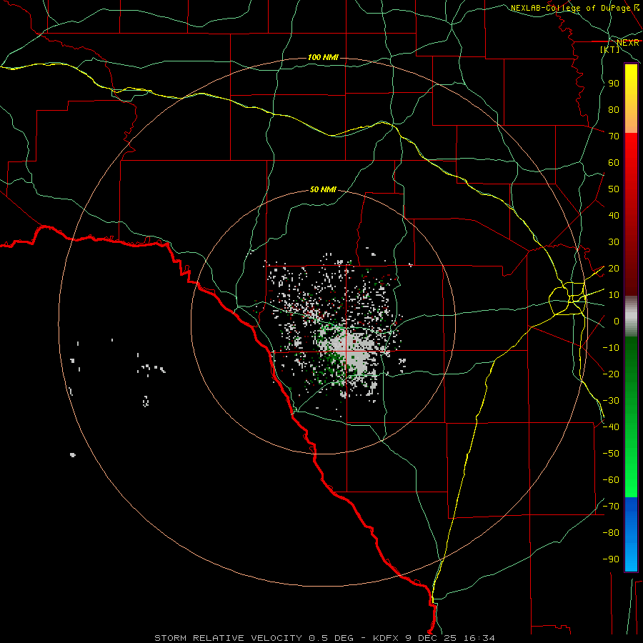Click the "-30" velocity label
The height and width of the screenshot is (643, 643).
611,401
